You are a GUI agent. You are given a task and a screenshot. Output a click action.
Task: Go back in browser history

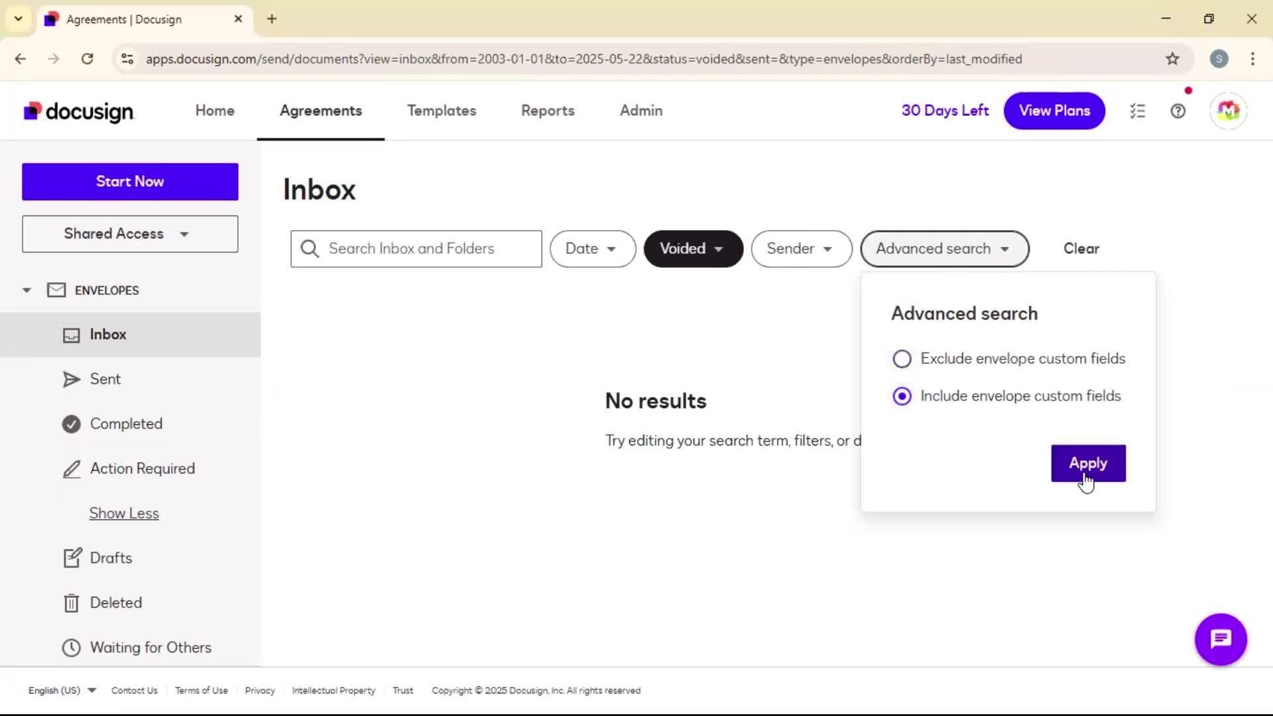click(21, 59)
